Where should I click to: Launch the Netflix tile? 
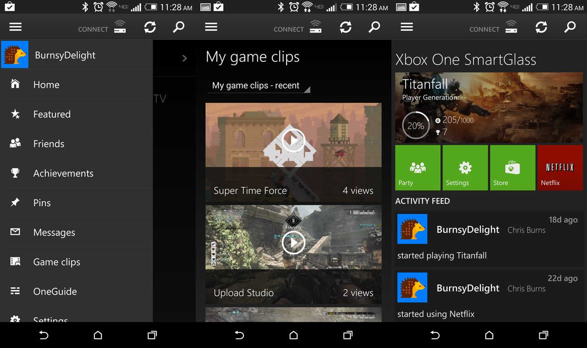pyautogui.click(x=560, y=167)
